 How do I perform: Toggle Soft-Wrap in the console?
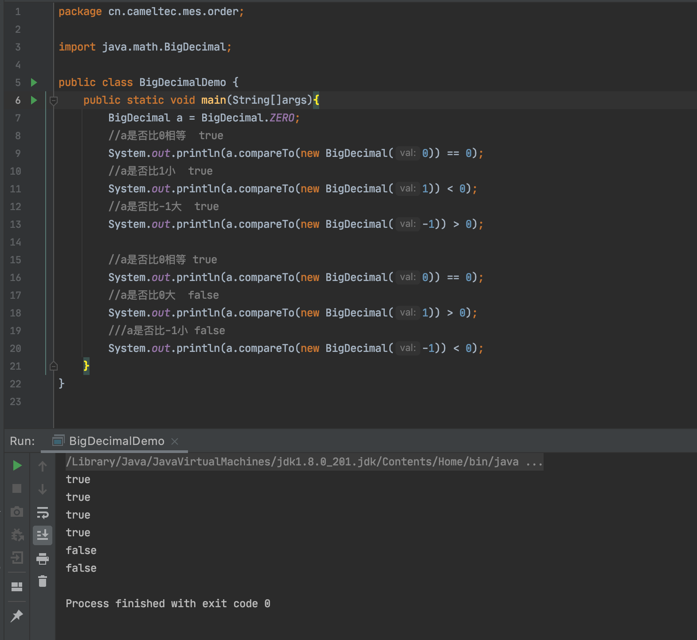43,513
